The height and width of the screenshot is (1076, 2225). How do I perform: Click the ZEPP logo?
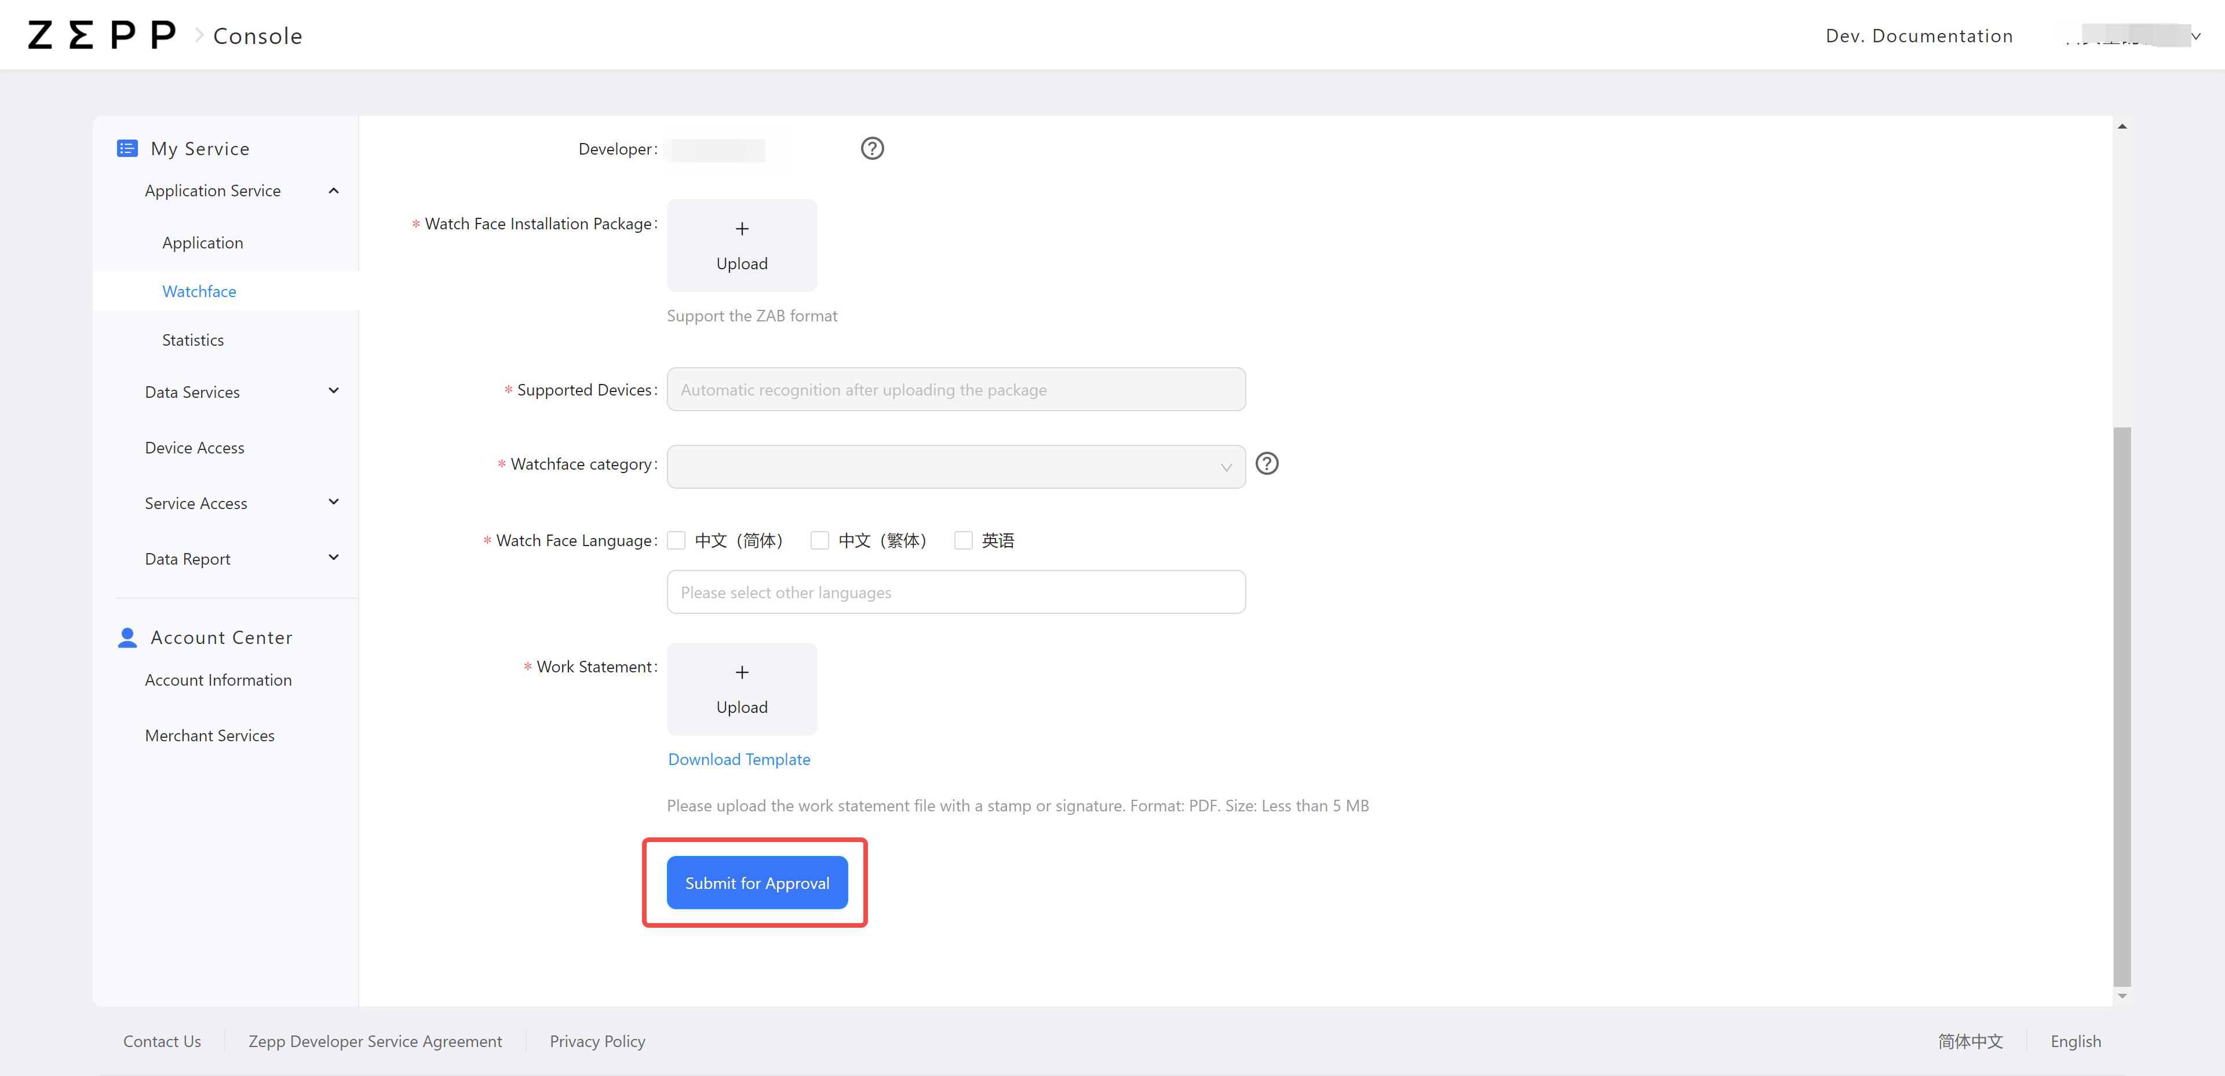(102, 35)
